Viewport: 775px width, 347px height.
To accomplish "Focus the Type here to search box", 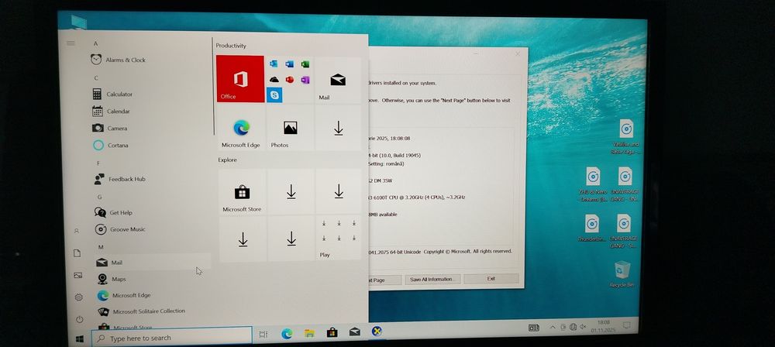I will 171,338.
